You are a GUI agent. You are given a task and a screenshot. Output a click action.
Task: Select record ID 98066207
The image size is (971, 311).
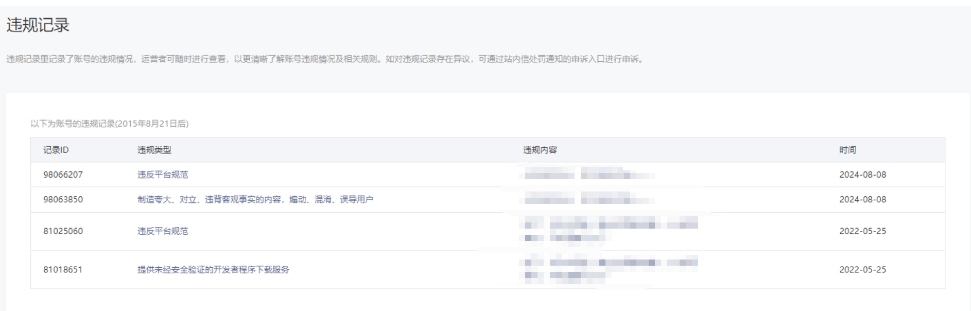63,175
